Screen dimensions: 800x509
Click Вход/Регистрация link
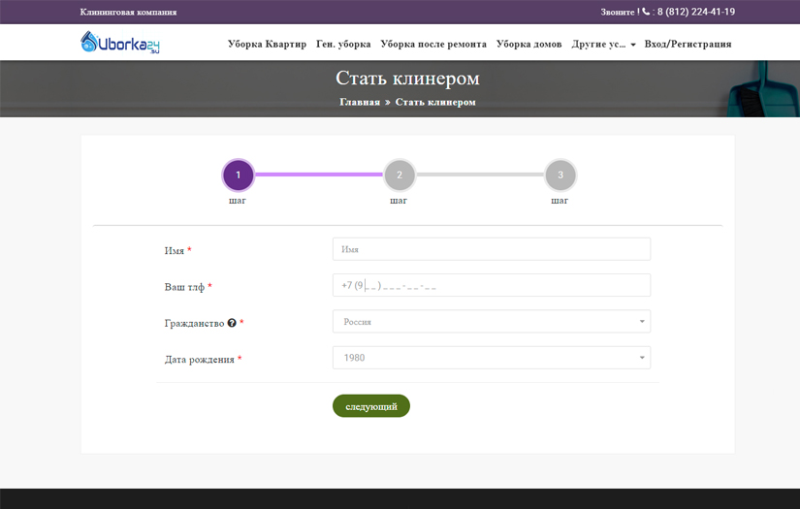[688, 45]
